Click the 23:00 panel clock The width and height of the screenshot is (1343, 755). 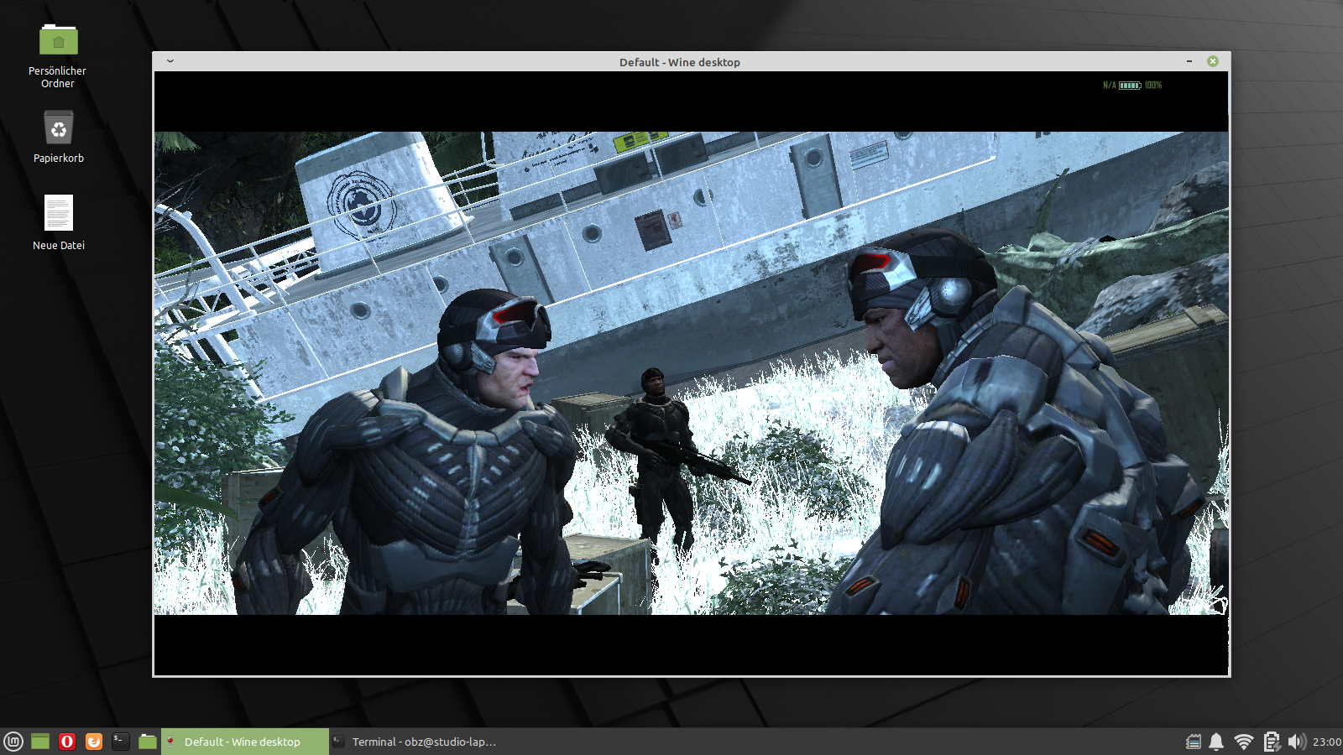(x=1327, y=742)
